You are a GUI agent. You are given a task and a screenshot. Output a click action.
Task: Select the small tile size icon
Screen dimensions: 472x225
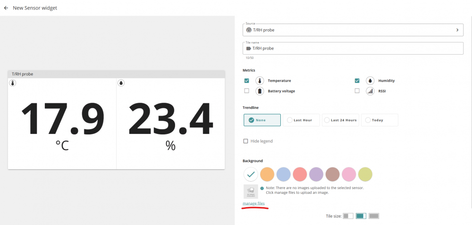point(348,216)
